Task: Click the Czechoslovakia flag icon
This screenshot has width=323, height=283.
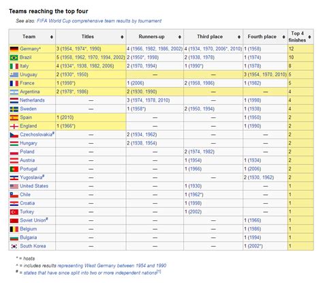Action: click(14, 135)
